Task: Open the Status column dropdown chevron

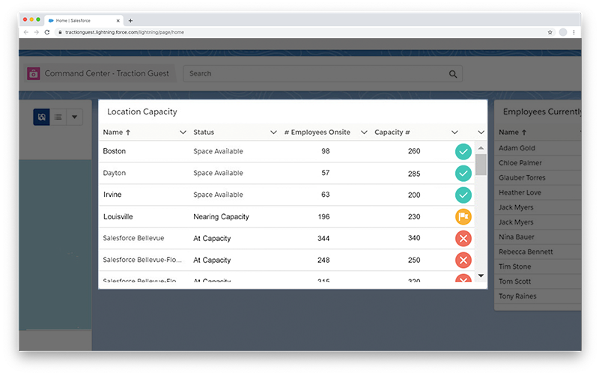Action: click(273, 132)
